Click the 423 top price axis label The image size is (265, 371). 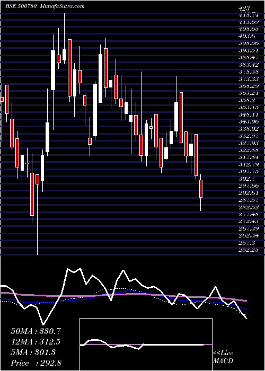click(x=244, y=9)
